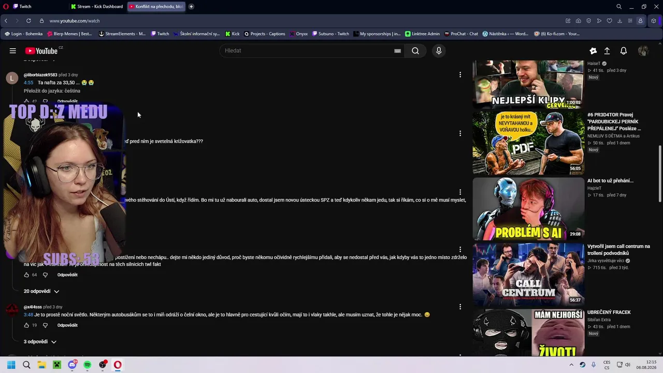Open @liborblazek9583 channel link
663x373 pixels.
[40, 75]
